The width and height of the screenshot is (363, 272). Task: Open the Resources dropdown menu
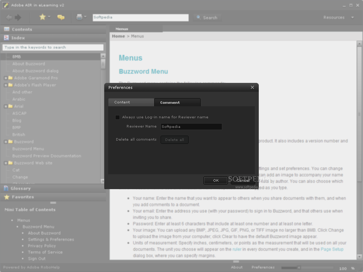pos(339,17)
